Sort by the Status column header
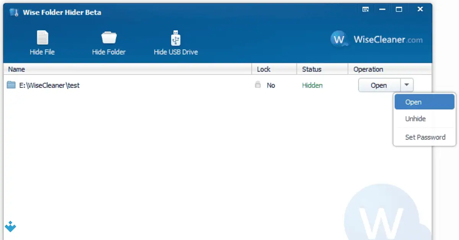This screenshot has height=240, width=459. tap(312, 69)
